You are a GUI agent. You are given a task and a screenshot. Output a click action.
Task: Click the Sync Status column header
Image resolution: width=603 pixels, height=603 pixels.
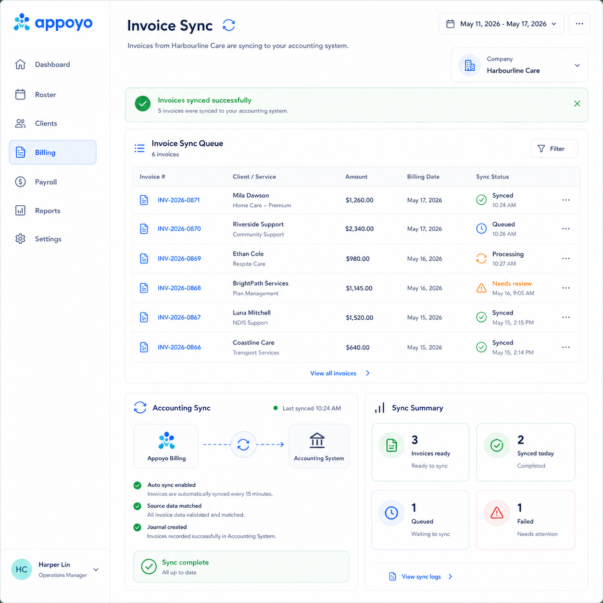click(x=492, y=177)
